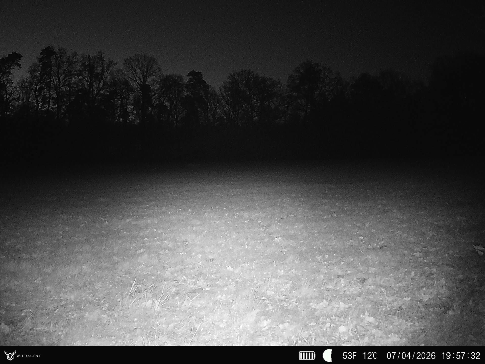Click the seconds value 32 in timestamp
This screenshot has height=364, width=485.
click(476, 356)
